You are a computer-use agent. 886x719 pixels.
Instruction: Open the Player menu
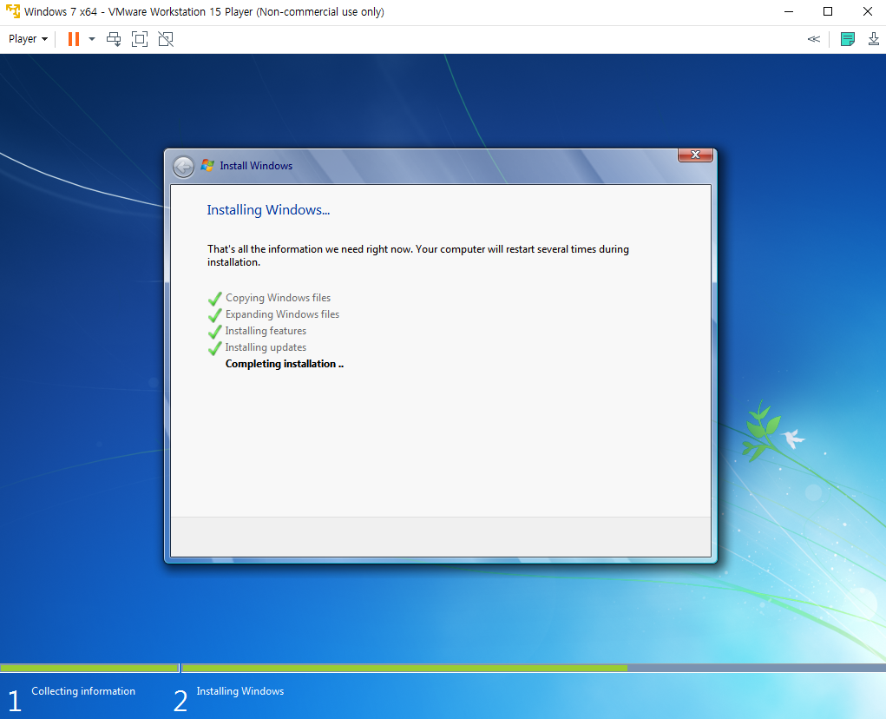tap(28, 39)
